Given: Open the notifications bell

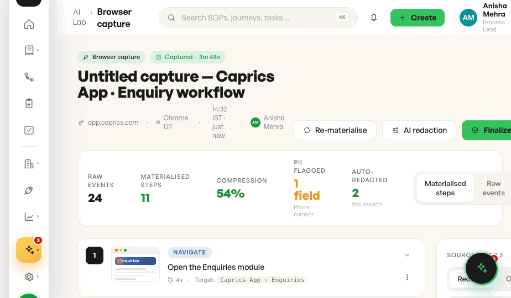Looking at the screenshot, I should pos(374,18).
